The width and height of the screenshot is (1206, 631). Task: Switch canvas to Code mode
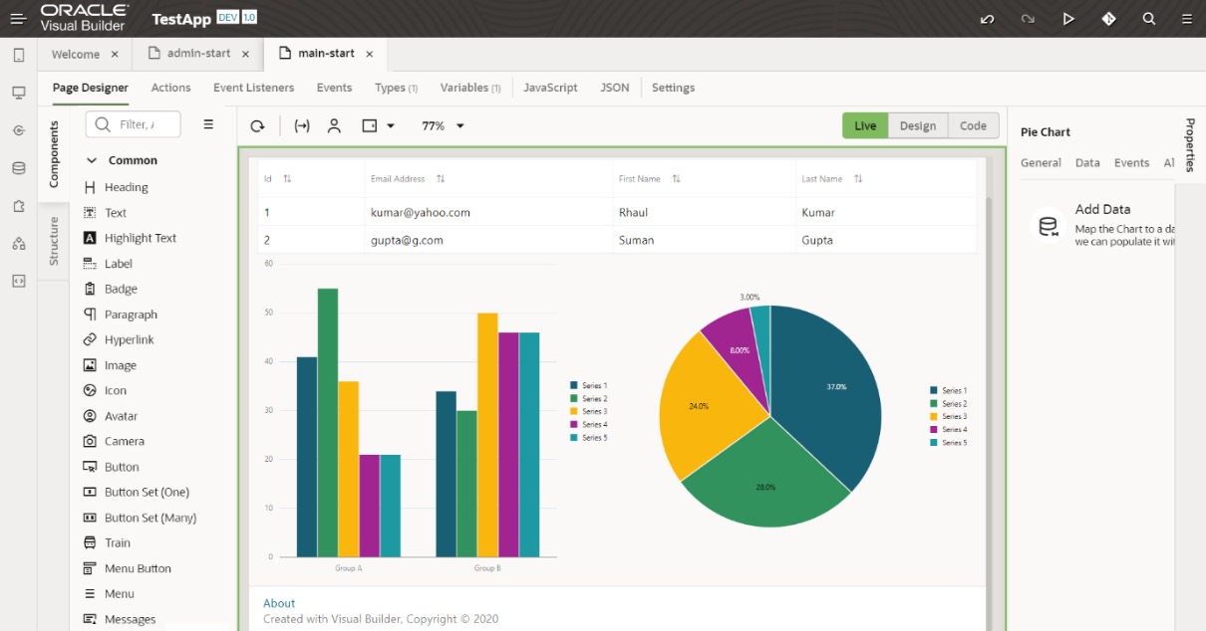click(x=973, y=125)
